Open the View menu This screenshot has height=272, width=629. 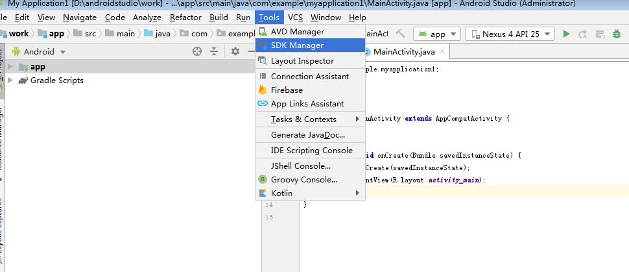pyautogui.click(x=46, y=18)
